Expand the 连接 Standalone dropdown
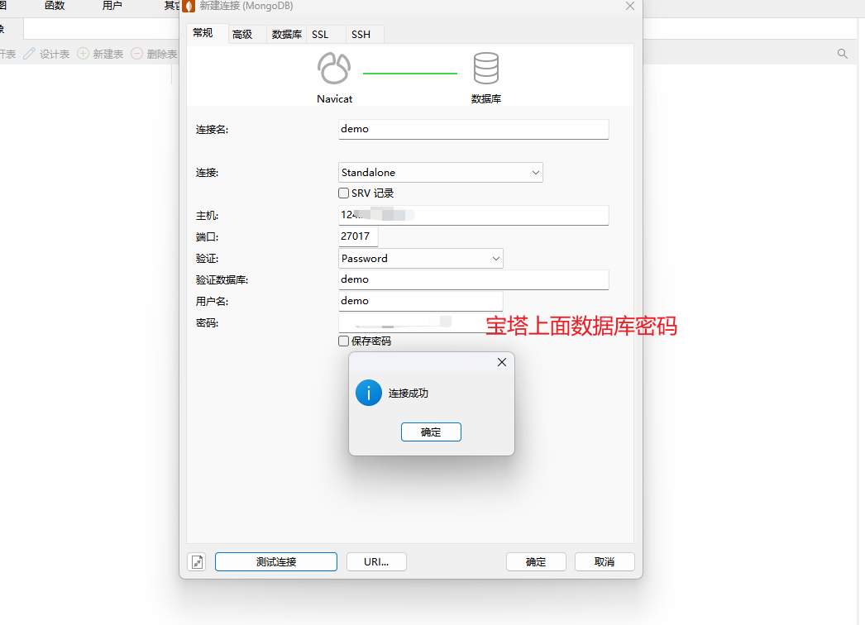 (x=440, y=172)
